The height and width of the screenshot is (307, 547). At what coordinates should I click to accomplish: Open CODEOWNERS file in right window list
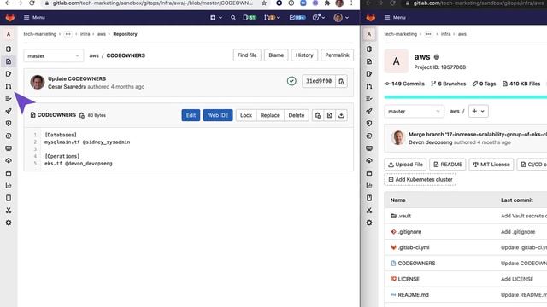tap(416, 264)
